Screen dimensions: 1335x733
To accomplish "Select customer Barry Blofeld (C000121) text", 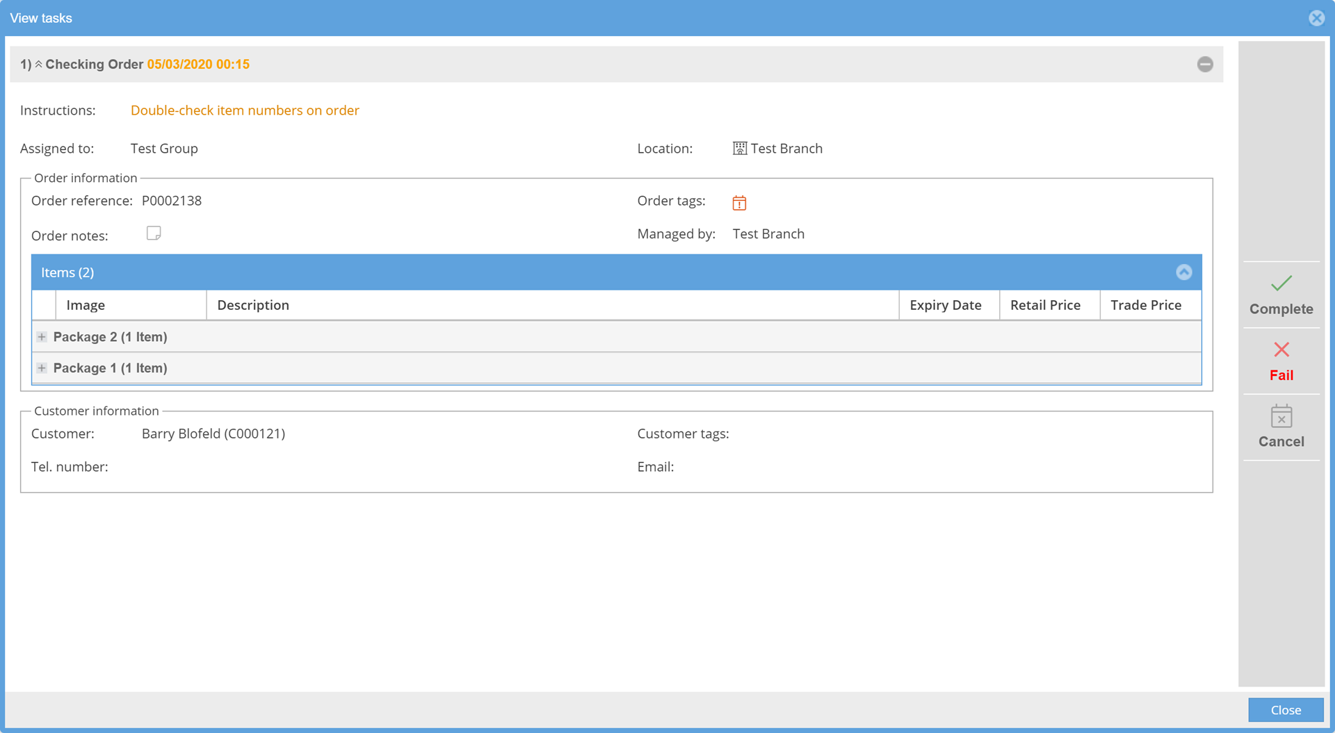I will pos(213,434).
